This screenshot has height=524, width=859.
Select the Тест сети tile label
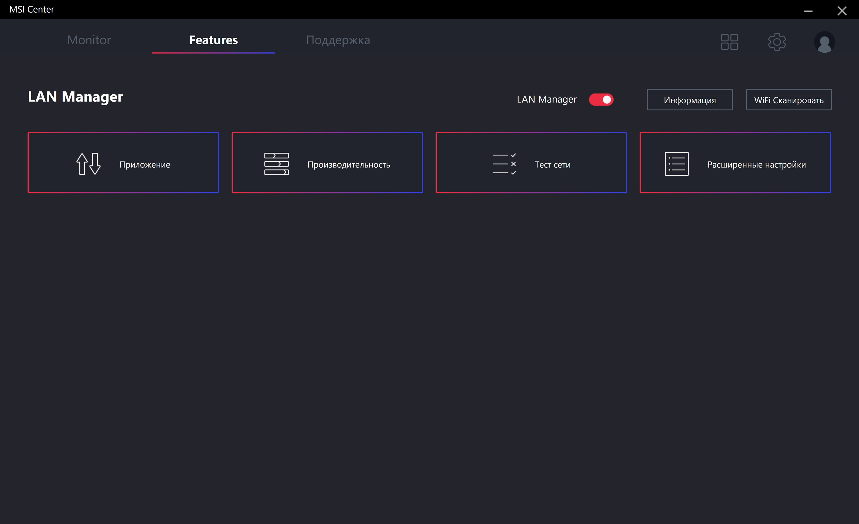pos(553,164)
